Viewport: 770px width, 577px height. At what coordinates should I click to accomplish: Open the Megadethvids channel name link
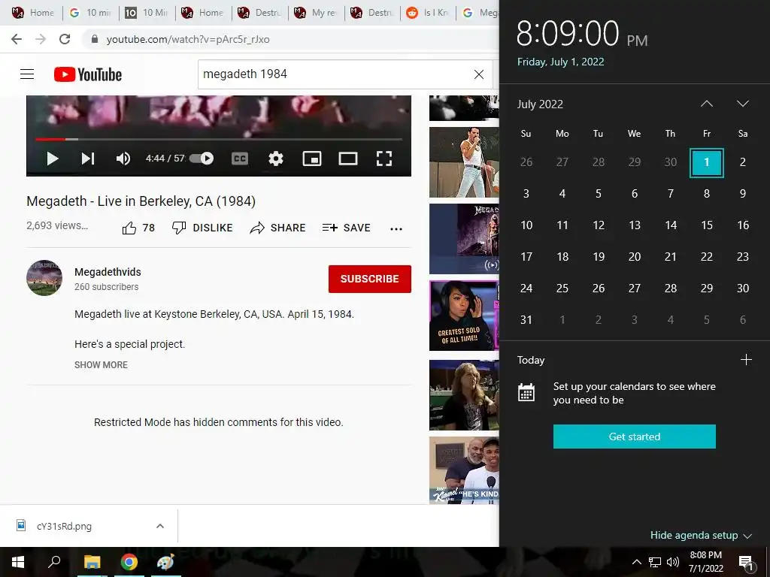108,272
